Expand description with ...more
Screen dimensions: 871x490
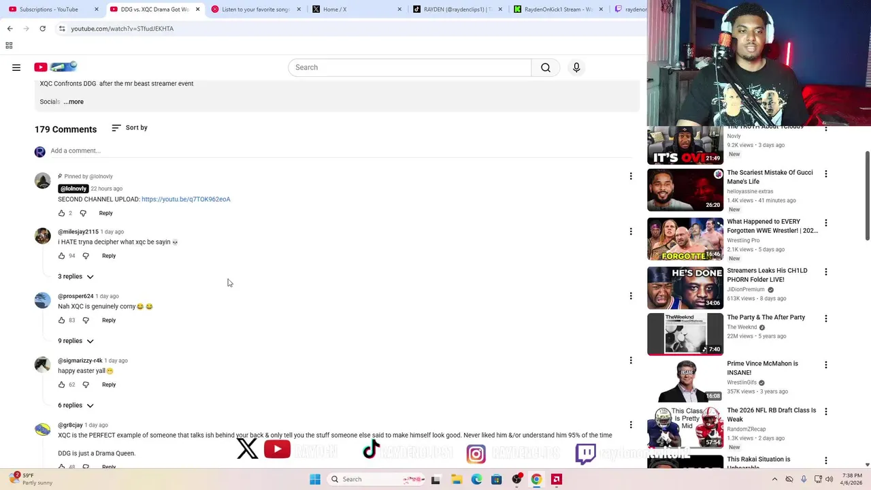73,101
